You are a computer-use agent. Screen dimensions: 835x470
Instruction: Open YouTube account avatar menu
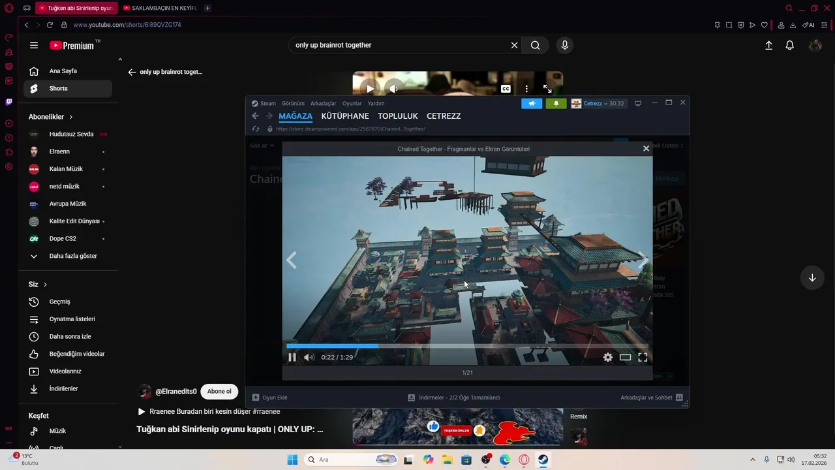click(815, 45)
